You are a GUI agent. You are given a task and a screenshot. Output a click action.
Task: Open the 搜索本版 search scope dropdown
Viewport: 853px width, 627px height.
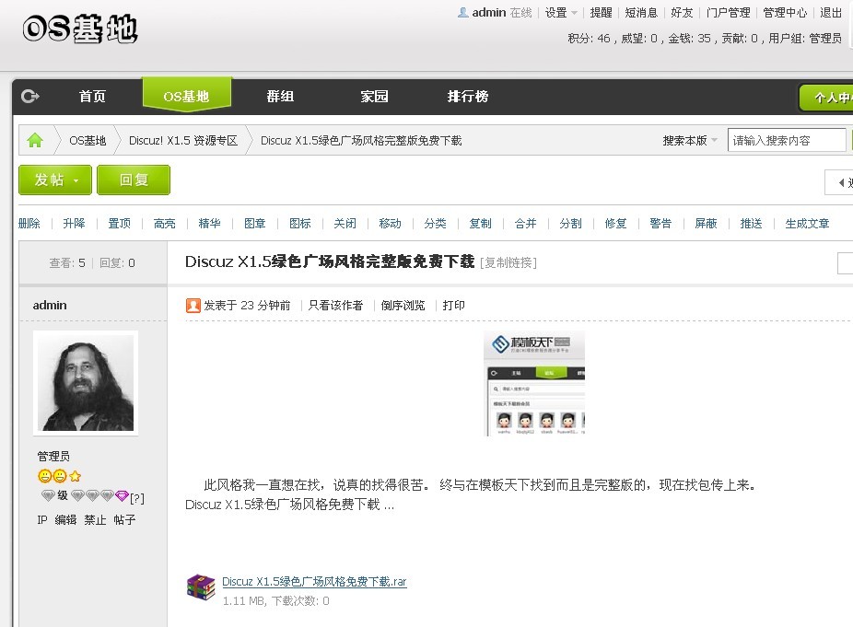[690, 140]
